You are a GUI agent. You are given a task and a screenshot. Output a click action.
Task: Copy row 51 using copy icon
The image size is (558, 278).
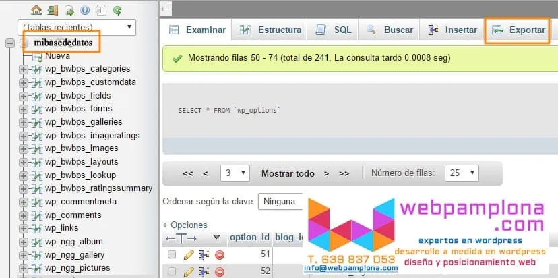204,255
